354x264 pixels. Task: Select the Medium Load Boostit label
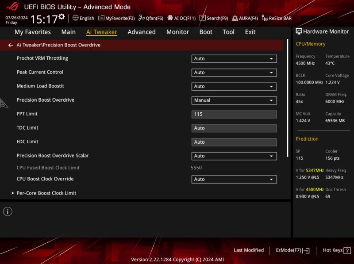[x=40, y=86]
